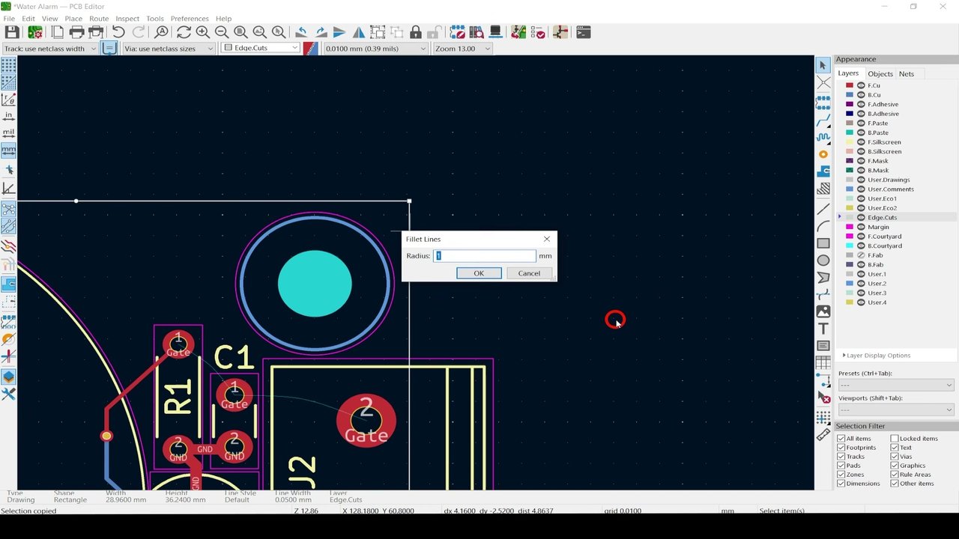The image size is (959, 539).
Task: Select the Route Tracks tool
Action: [x=823, y=120]
